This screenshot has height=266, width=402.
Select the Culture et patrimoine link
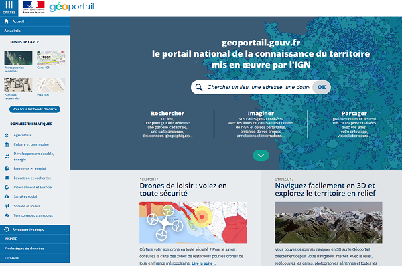click(31, 144)
